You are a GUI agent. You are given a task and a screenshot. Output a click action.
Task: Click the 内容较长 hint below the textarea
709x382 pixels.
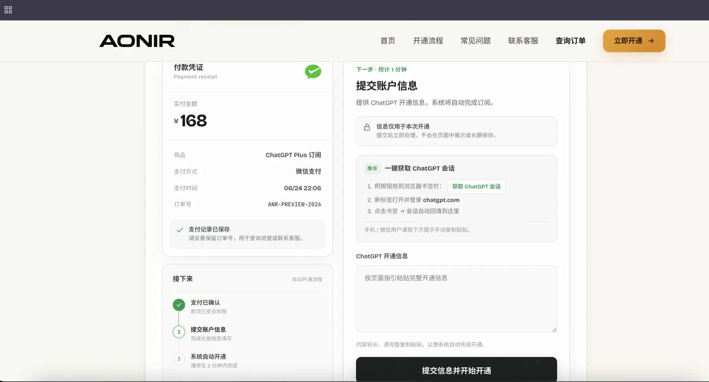click(x=421, y=345)
